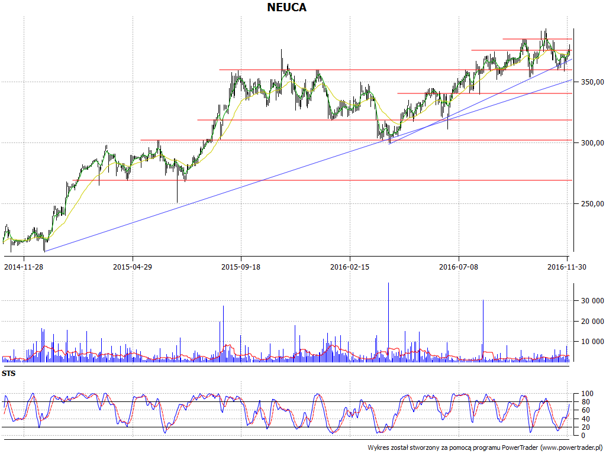606x454 pixels.
Task: Select the 2016-02-15 date label
Action: (350, 267)
